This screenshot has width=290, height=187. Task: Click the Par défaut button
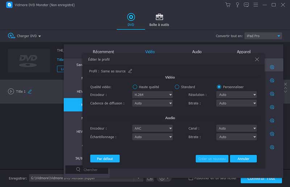point(105,159)
